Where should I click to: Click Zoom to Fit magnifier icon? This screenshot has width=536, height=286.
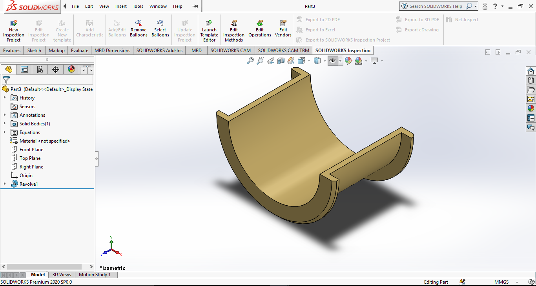click(250, 61)
